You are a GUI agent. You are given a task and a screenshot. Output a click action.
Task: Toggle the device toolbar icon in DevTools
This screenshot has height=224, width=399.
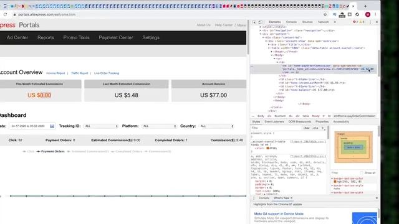tap(260, 22)
